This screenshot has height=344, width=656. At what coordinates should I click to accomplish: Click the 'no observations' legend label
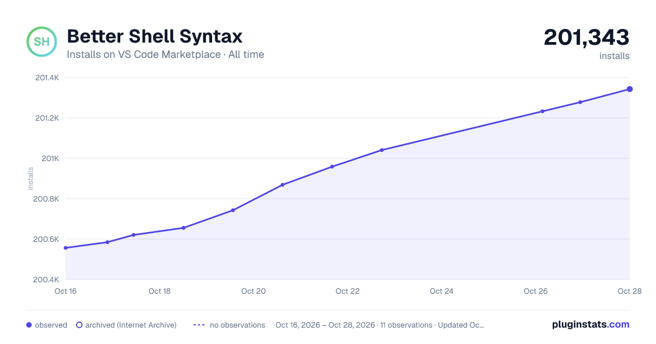point(237,325)
